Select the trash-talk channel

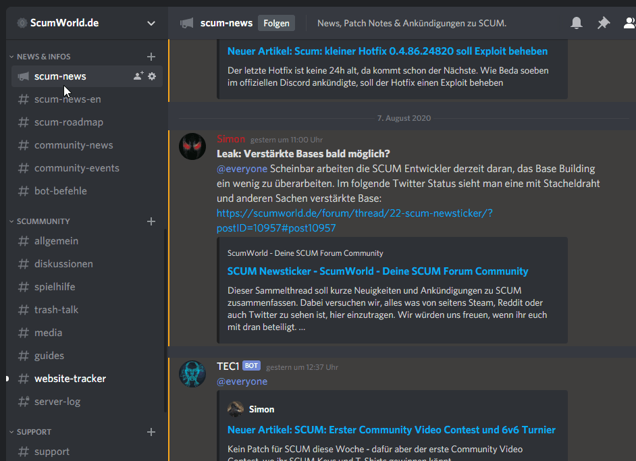[x=56, y=310]
